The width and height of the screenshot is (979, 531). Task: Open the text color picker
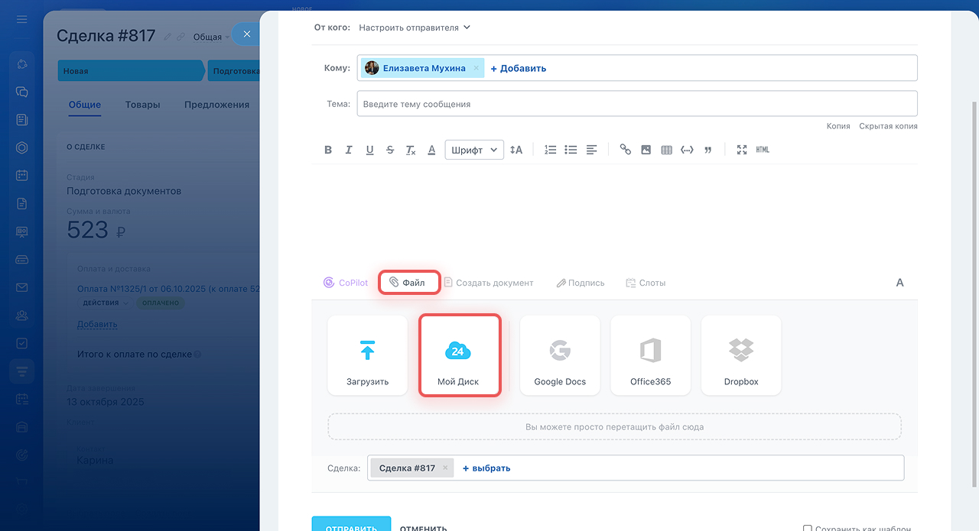point(431,150)
